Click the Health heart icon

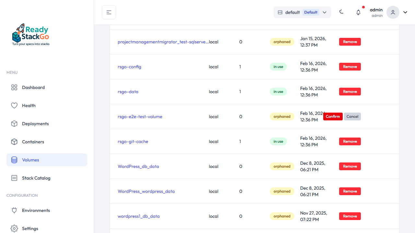14,105
